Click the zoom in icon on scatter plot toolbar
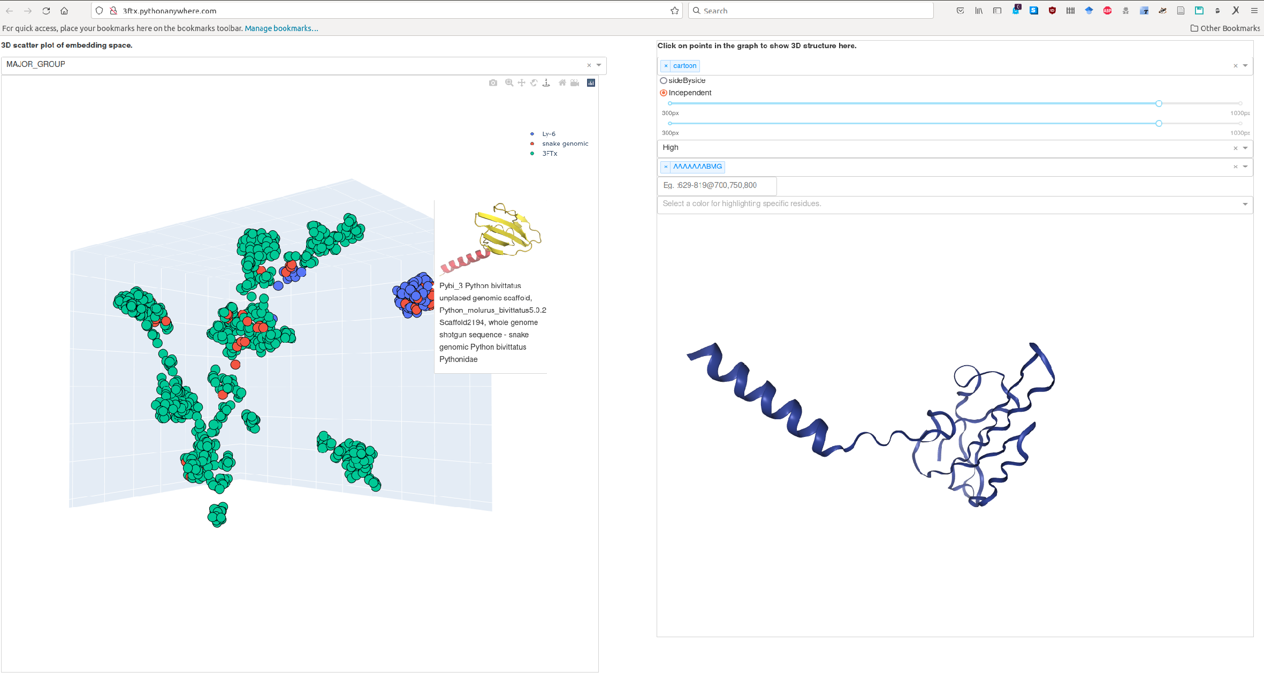The height and width of the screenshot is (687, 1264). tap(510, 82)
